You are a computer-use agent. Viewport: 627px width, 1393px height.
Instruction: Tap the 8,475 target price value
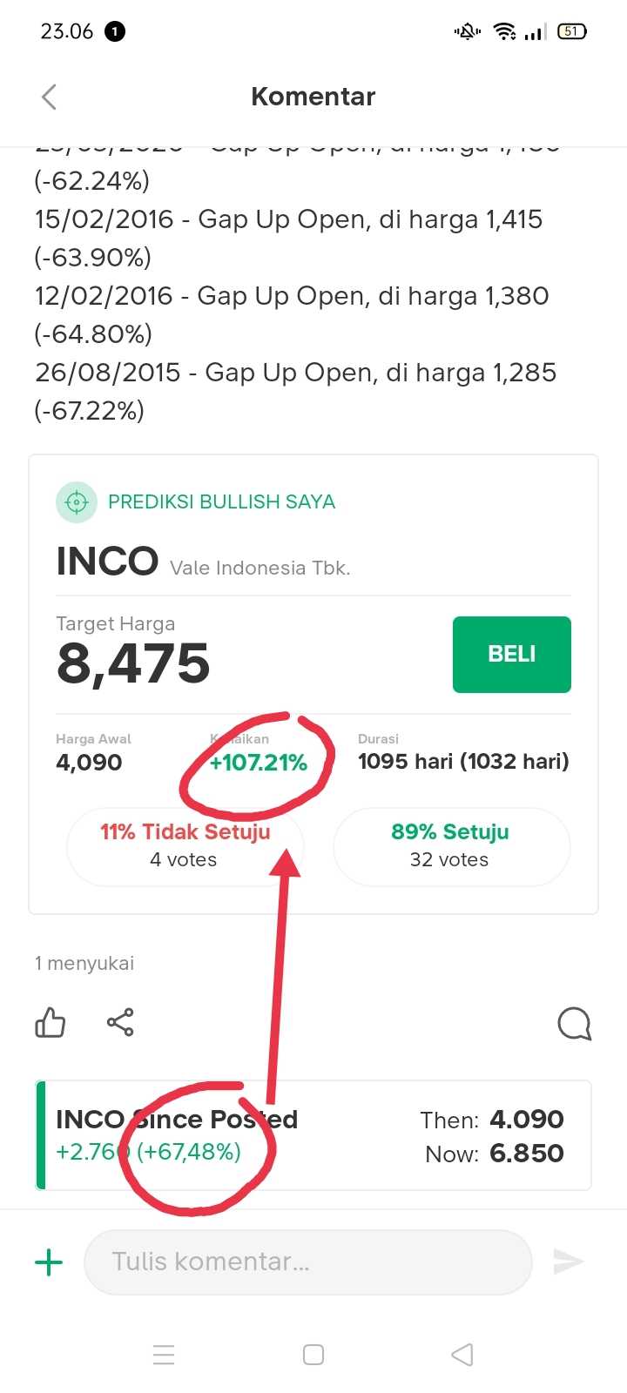133,664
